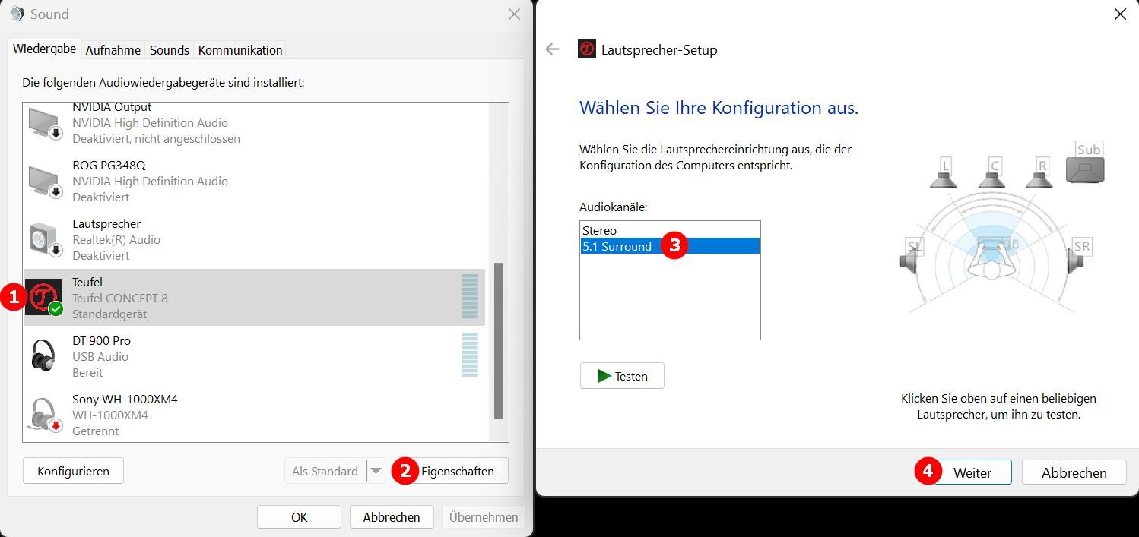Click the device list scrollbar thumb
The width and height of the screenshot is (1139, 537).
click(498, 341)
